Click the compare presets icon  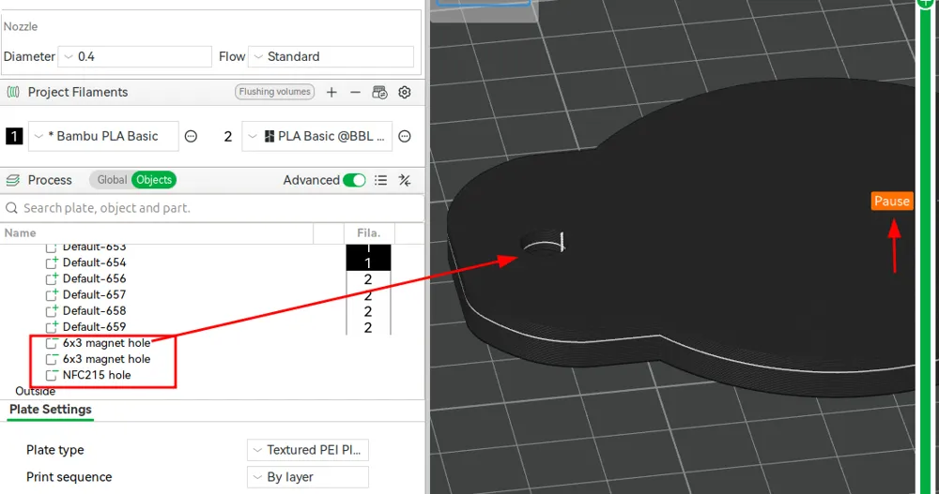pyautogui.click(x=405, y=180)
